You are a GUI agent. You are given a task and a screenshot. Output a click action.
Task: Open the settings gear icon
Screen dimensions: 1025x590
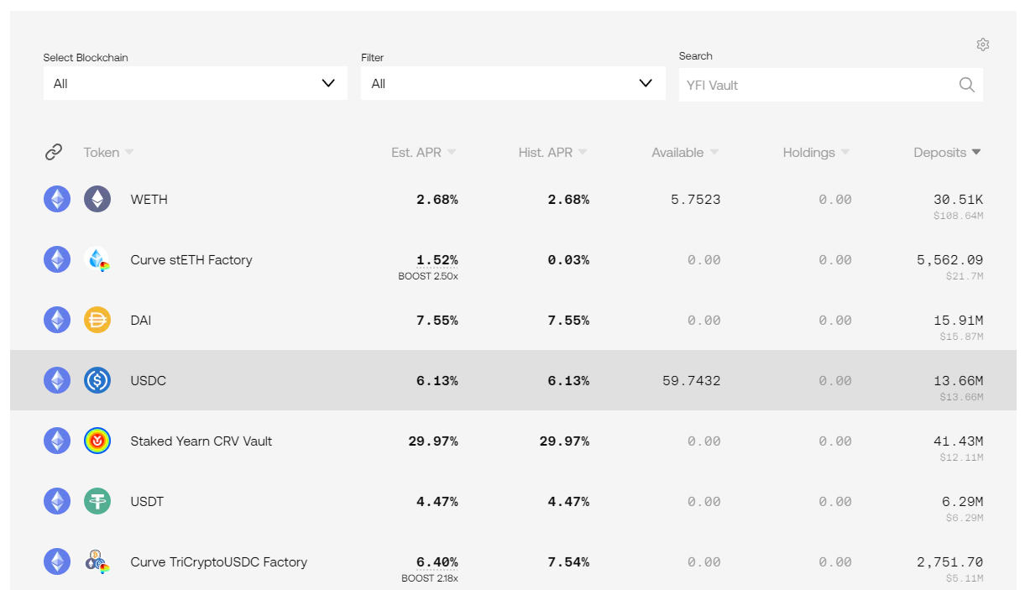pyautogui.click(x=983, y=44)
